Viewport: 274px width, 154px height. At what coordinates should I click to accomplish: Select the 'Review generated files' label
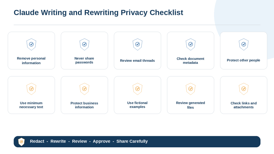tap(191, 105)
